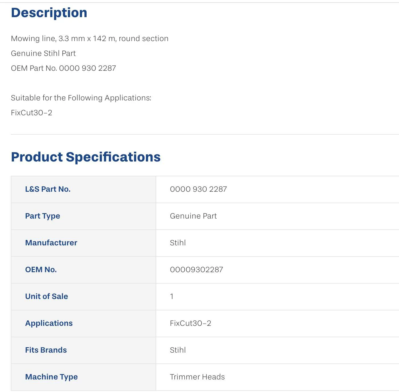Click the 'Unit of Sale' label
399x392 pixels.
[47, 296]
